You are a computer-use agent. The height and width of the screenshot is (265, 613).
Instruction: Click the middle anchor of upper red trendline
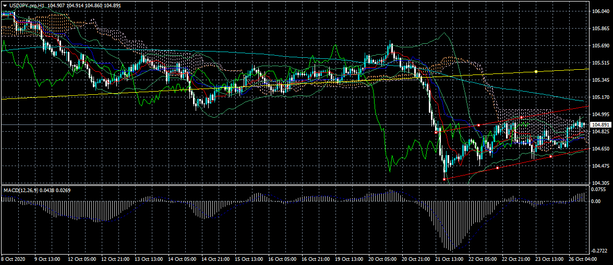click(479, 125)
